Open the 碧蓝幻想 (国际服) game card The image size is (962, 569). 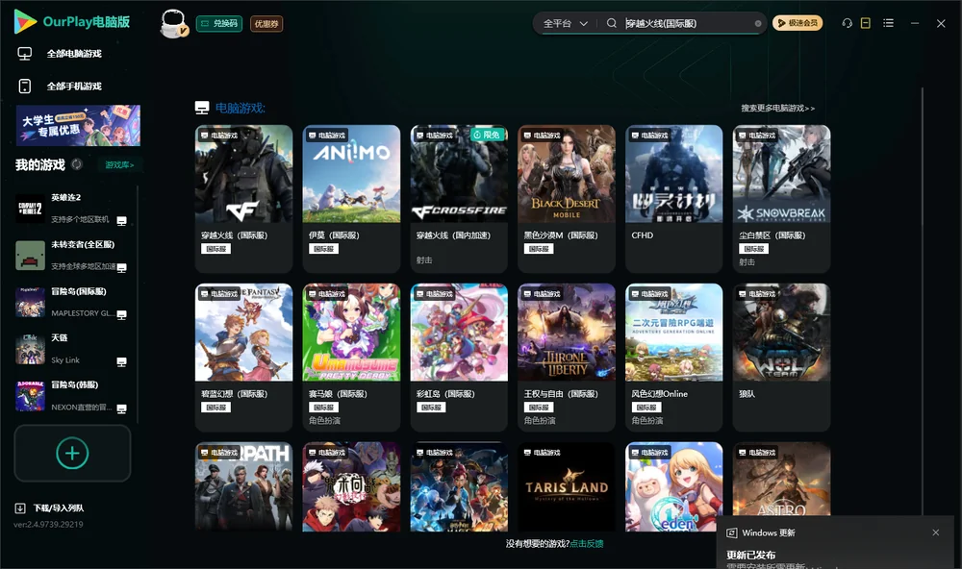click(243, 357)
